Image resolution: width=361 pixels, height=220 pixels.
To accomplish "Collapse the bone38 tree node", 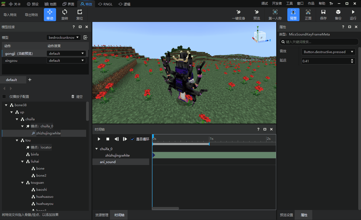I will pyautogui.click(x=6, y=105).
